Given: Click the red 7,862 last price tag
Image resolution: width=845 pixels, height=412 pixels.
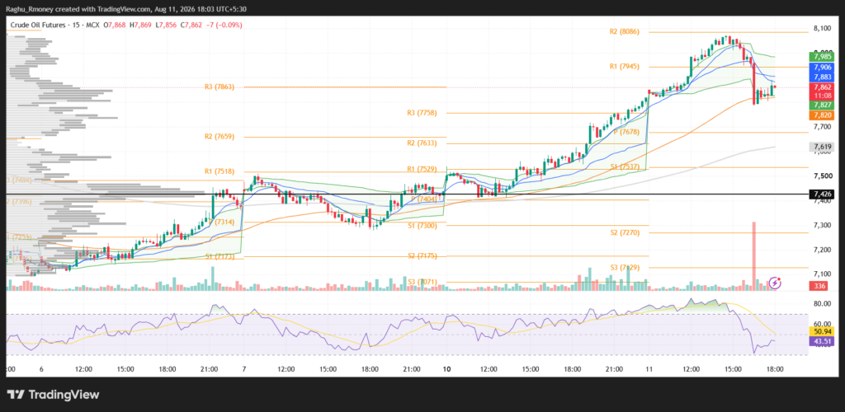Looking at the screenshot, I should point(823,87).
